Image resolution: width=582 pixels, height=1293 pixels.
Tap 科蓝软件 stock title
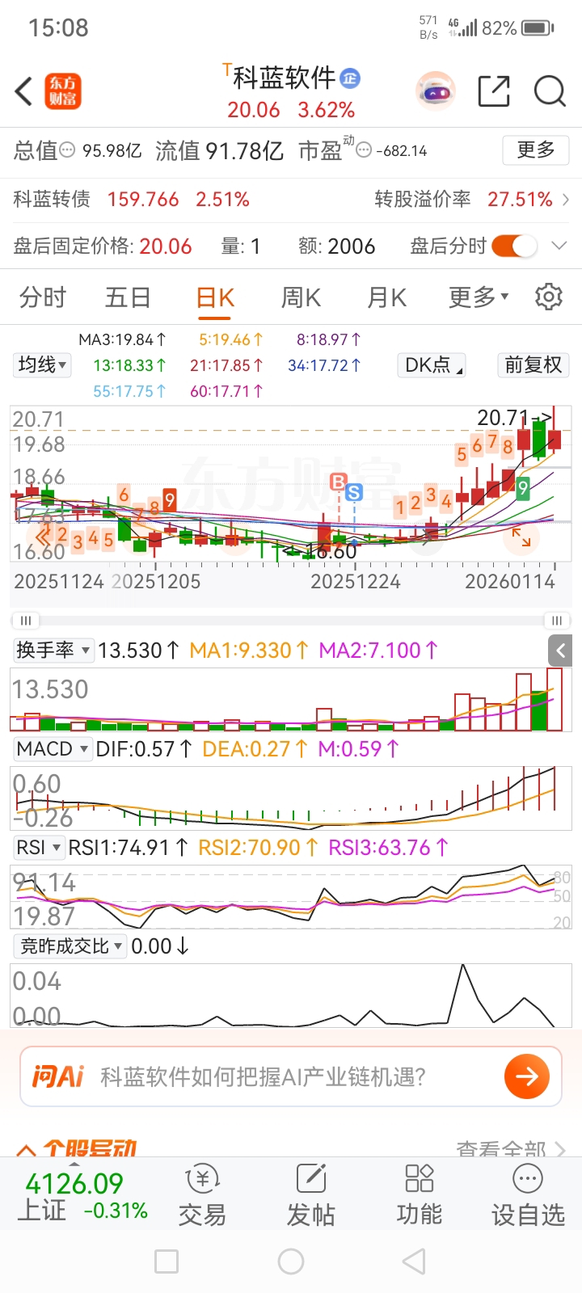pos(284,78)
